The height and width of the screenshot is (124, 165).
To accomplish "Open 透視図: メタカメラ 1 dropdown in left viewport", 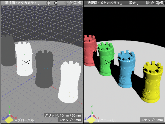I will (21, 3).
